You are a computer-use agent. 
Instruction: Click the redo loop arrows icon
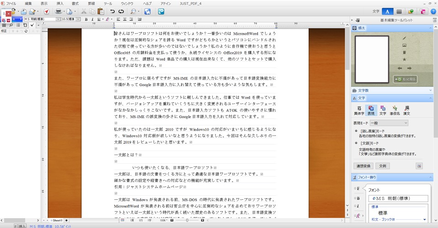(x=121, y=11)
